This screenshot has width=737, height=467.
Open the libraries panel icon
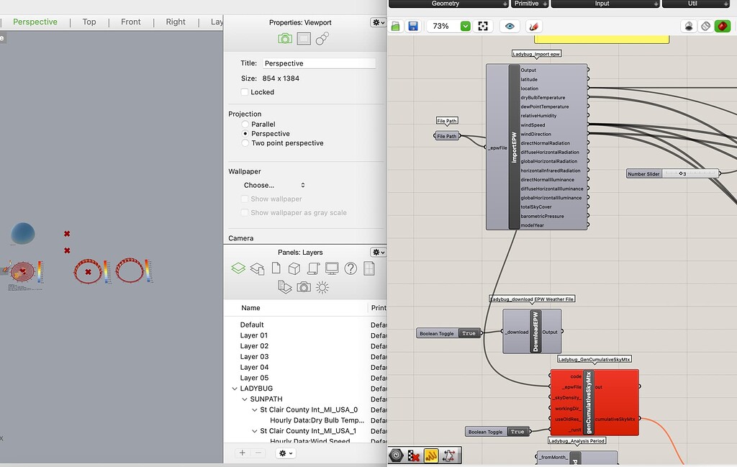pyautogui.click(x=285, y=287)
